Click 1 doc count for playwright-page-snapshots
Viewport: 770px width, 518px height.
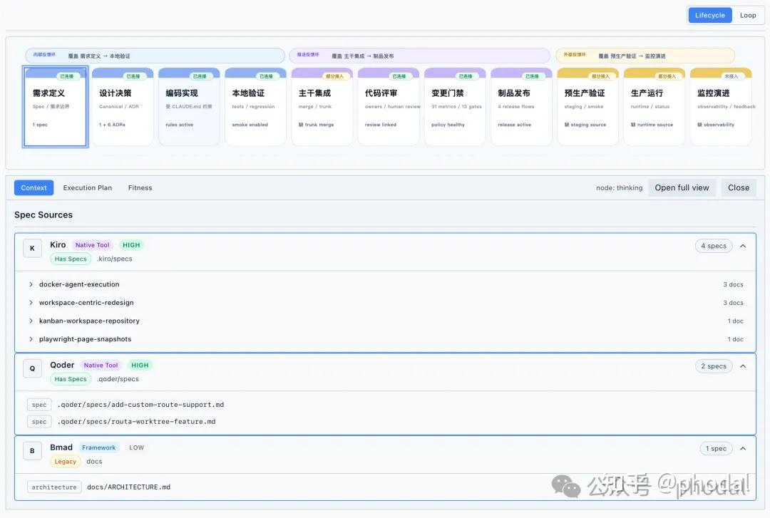[x=736, y=339]
